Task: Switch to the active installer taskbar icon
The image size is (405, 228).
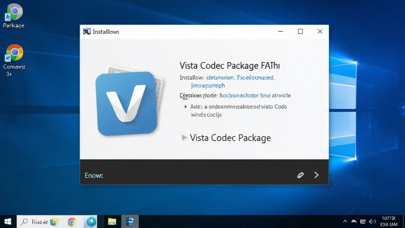Action: coord(130,222)
